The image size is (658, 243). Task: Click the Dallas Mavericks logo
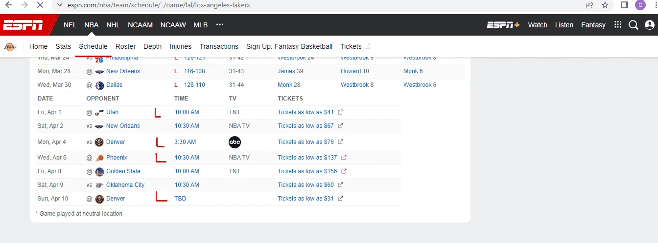tap(99, 85)
